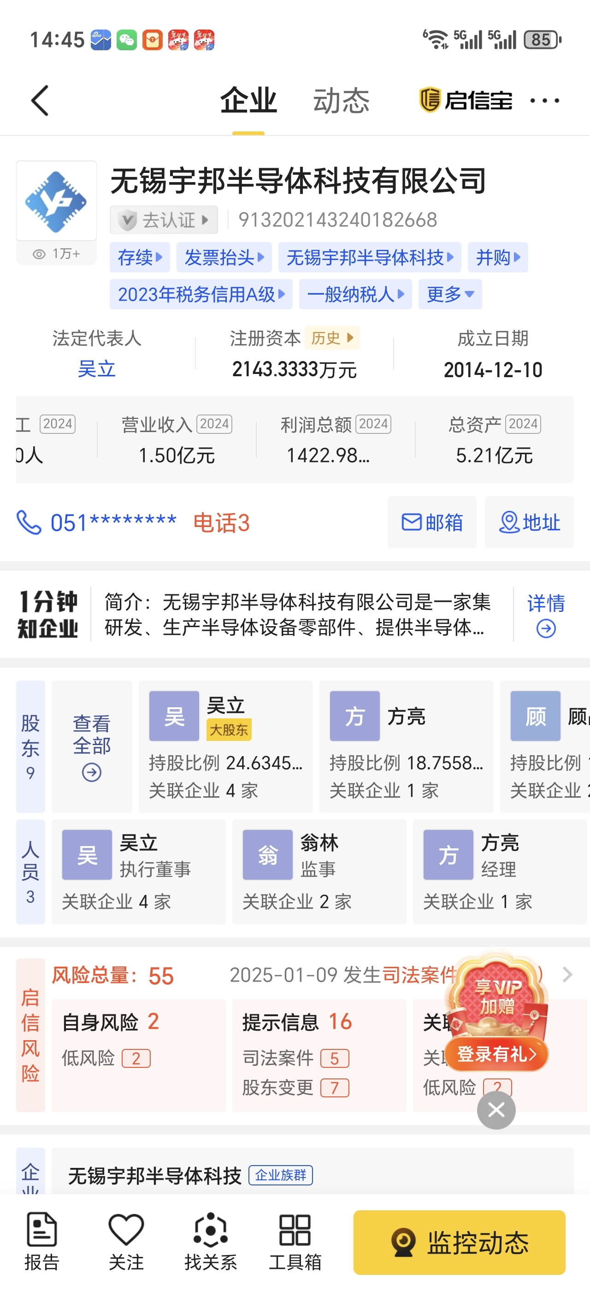Open the 自身风险 2 card
Viewport: 590px width, 1291px height.
click(x=139, y=1055)
